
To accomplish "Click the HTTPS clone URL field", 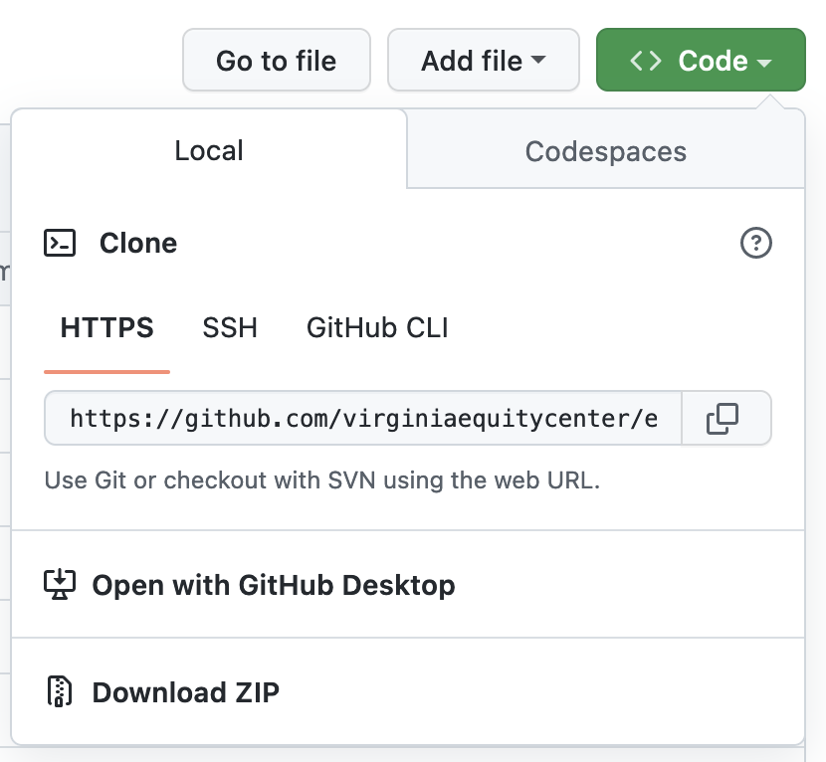I will click(363, 418).
